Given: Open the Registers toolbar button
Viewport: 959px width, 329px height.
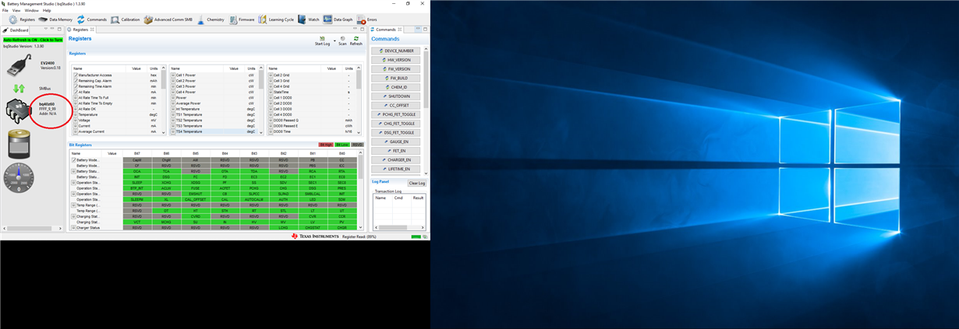Looking at the screenshot, I should (21, 19).
